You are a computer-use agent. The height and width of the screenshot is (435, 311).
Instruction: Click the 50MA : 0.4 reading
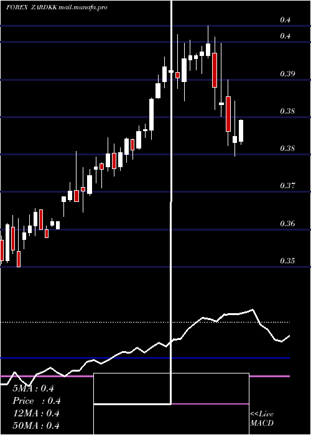coord(36,426)
